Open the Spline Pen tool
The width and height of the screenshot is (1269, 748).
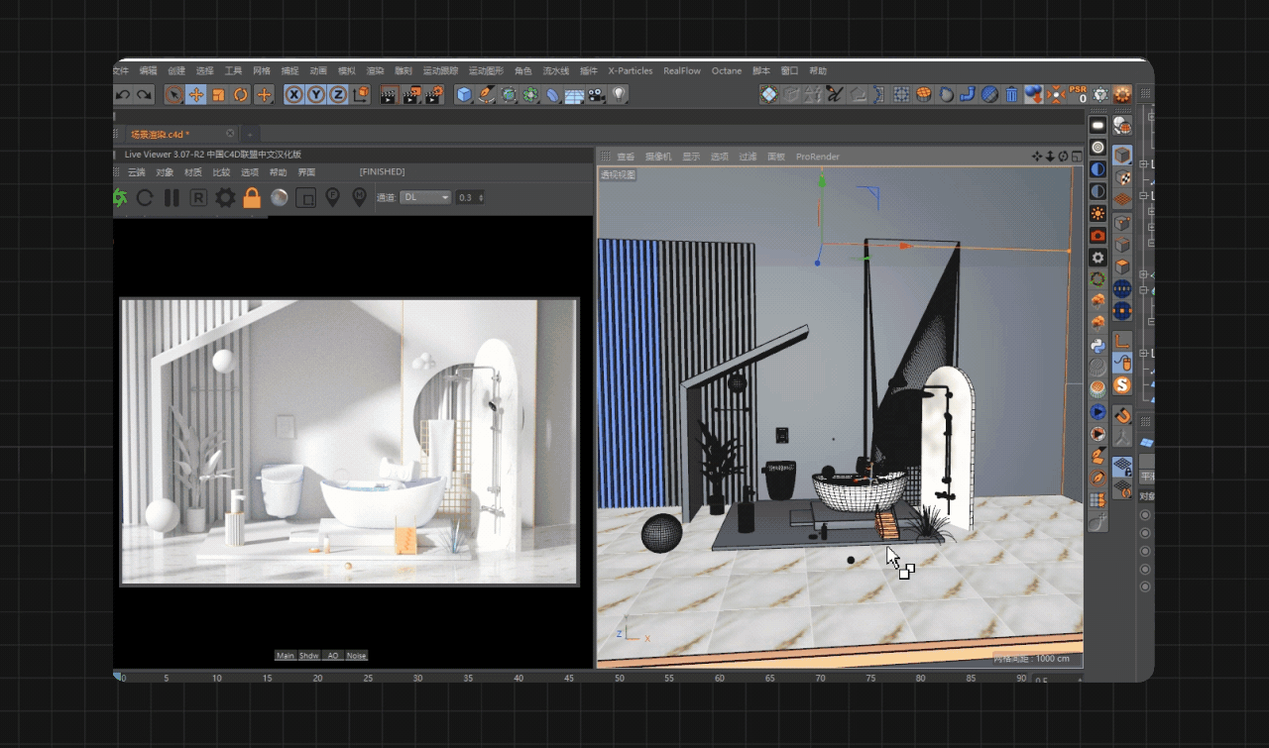click(x=486, y=95)
